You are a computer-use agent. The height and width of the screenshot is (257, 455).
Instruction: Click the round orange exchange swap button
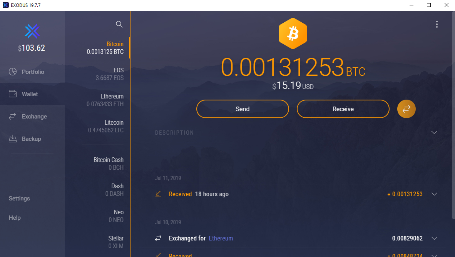click(x=406, y=109)
